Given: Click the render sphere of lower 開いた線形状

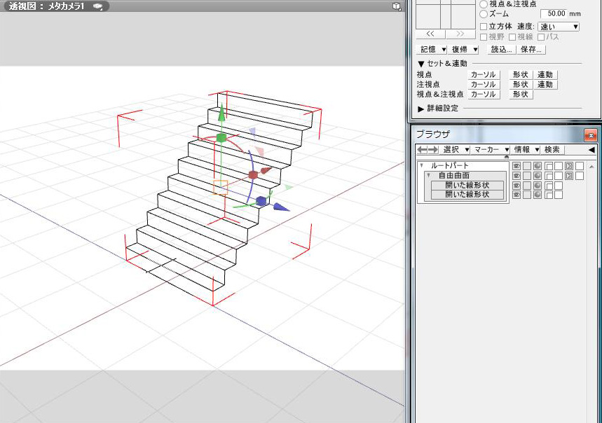Looking at the screenshot, I should [x=538, y=195].
